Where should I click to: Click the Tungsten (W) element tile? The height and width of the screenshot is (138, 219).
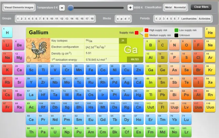pyautogui.click(x=67, y=95)
